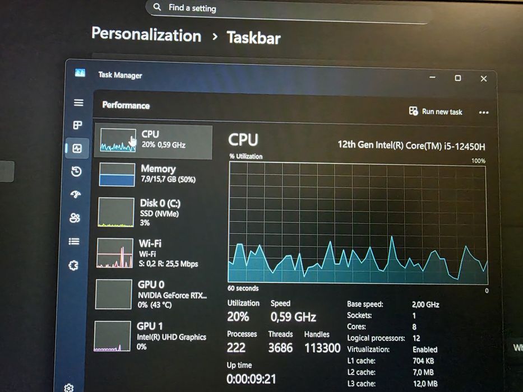Click the Task Manager app icon in title bar
Screen dimensions: 523x392
pos(80,72)
